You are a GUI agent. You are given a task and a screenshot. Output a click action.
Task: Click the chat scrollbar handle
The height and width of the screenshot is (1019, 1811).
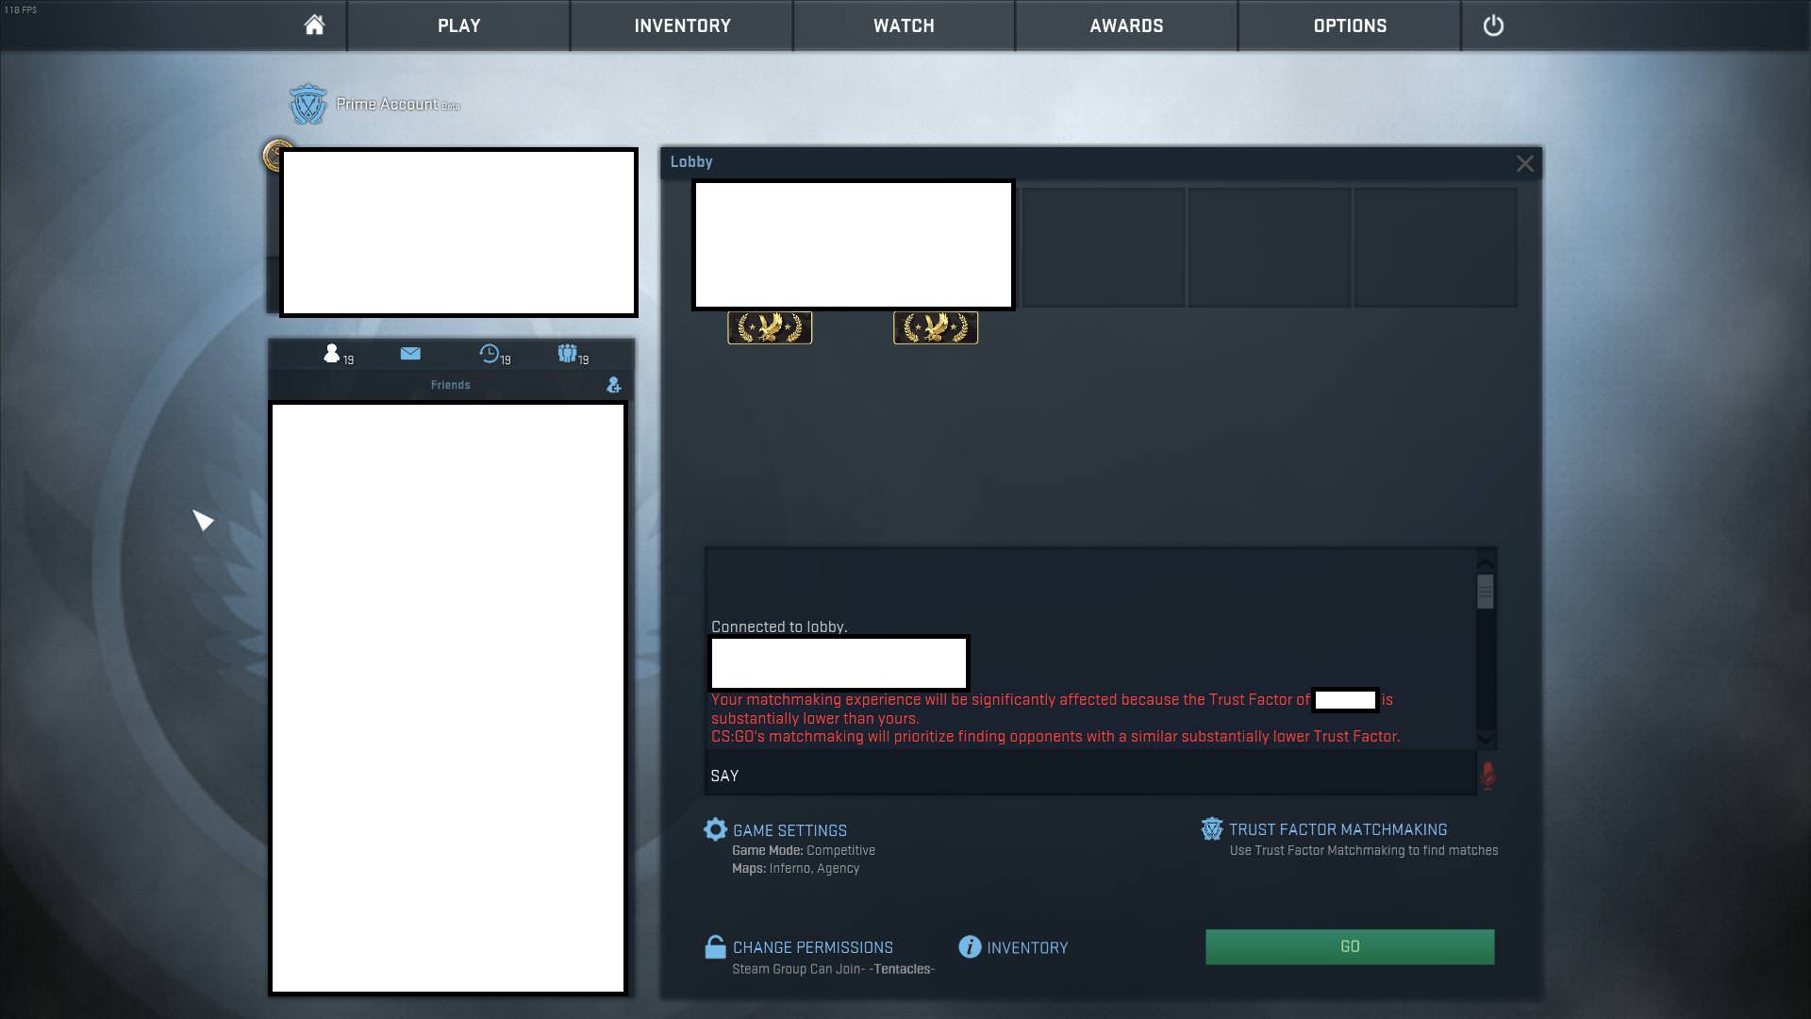click(1486, 592)
